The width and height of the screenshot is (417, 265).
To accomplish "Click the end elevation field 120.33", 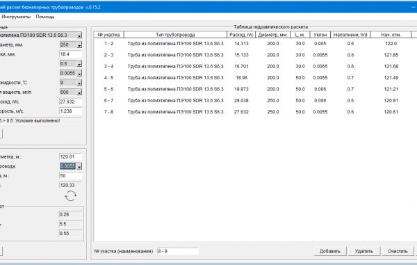I will click(71, 185).
